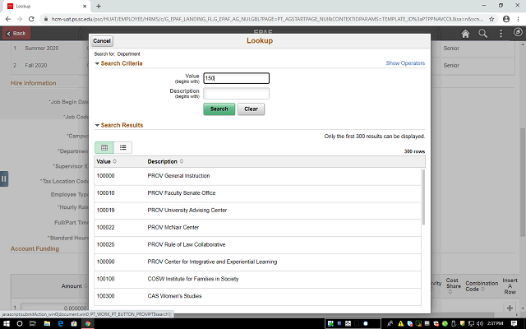Click the Cancel button in Lookup dialog
Screen dimensions: 526x329
click(x=102, y=41)
